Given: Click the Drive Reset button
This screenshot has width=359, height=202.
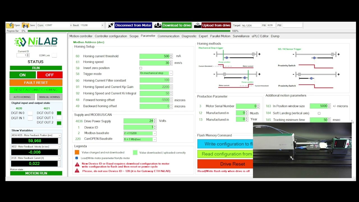Looking at the screenshot, I should coord(225,164).
